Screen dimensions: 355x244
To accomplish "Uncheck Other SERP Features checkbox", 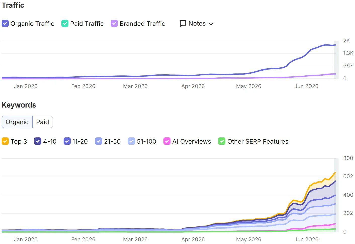I will click(x=222, y=141).
